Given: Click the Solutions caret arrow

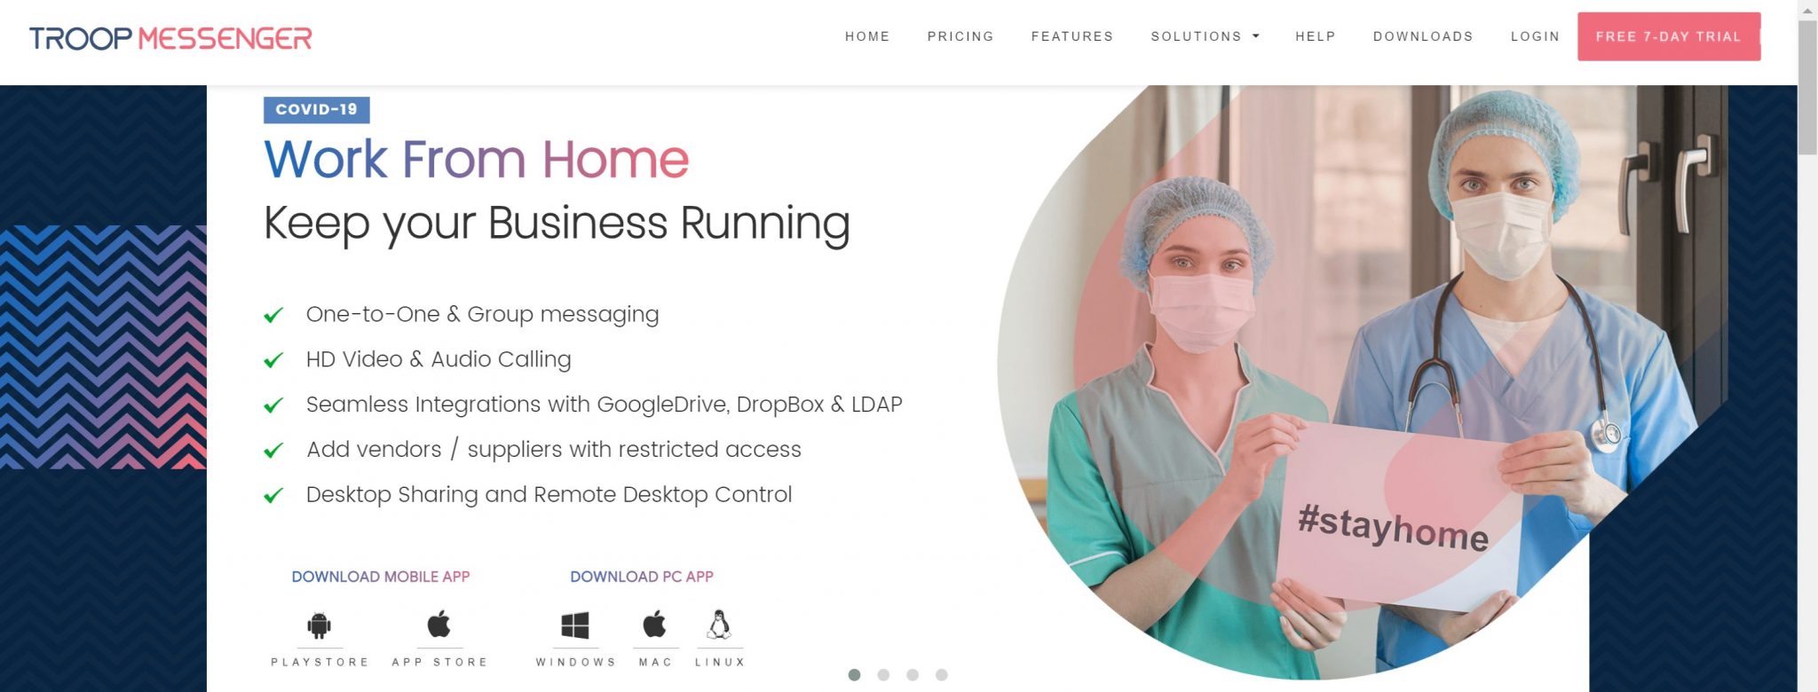Looking at the screenshot, I should point(1256,36).
